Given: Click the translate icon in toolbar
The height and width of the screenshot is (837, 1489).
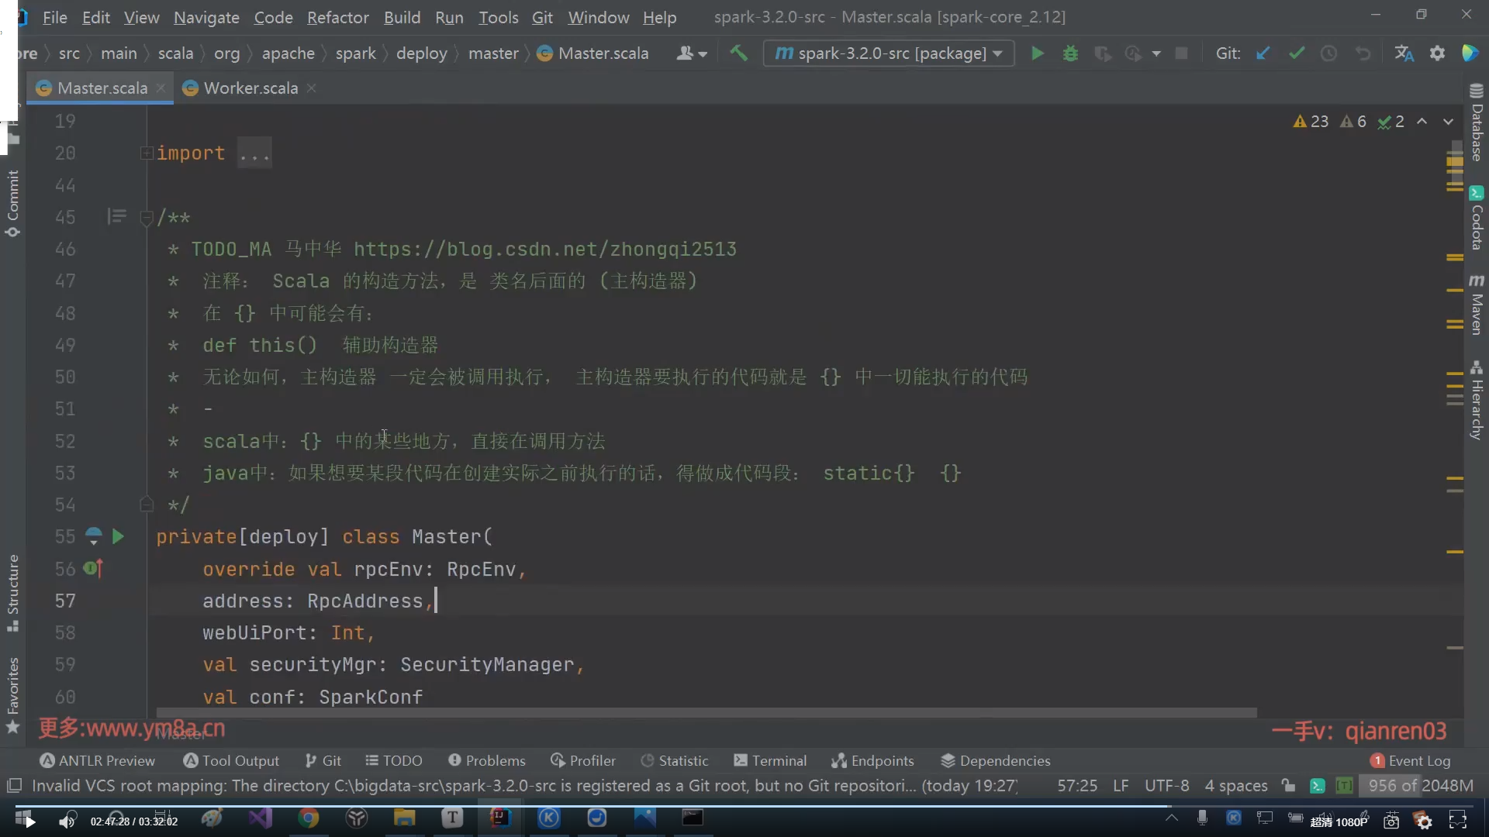Looking at the screenshot, I should [x=1404, y=53].
